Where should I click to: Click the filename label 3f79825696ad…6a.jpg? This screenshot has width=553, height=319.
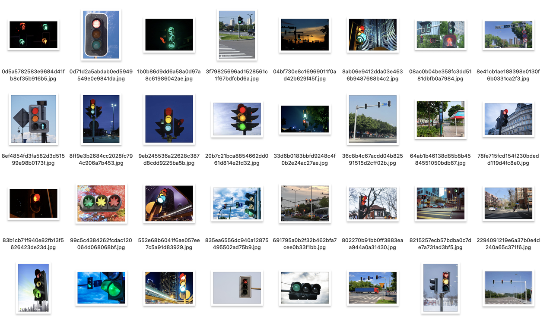point(237,75)
